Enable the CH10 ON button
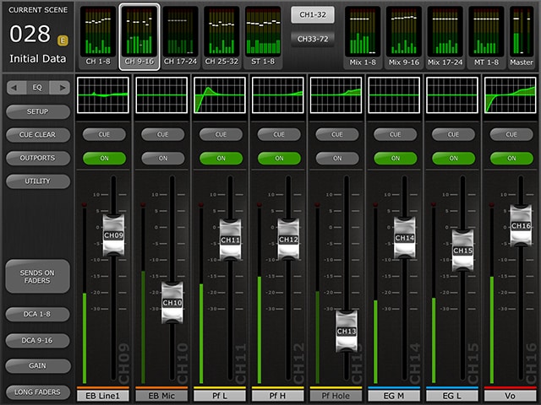 click(x=162, y=158)
